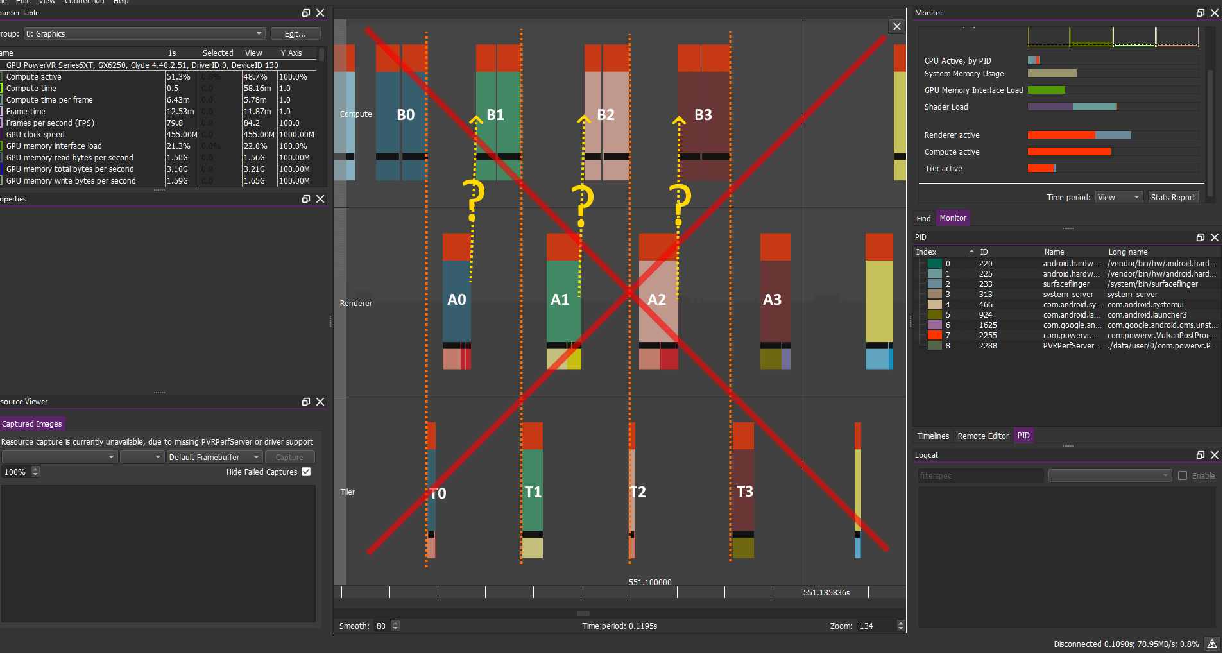This screenshot has height=659, width=1232.
Task: Click color swatch for launcher3 PID 924
Action: pos(935,315)
